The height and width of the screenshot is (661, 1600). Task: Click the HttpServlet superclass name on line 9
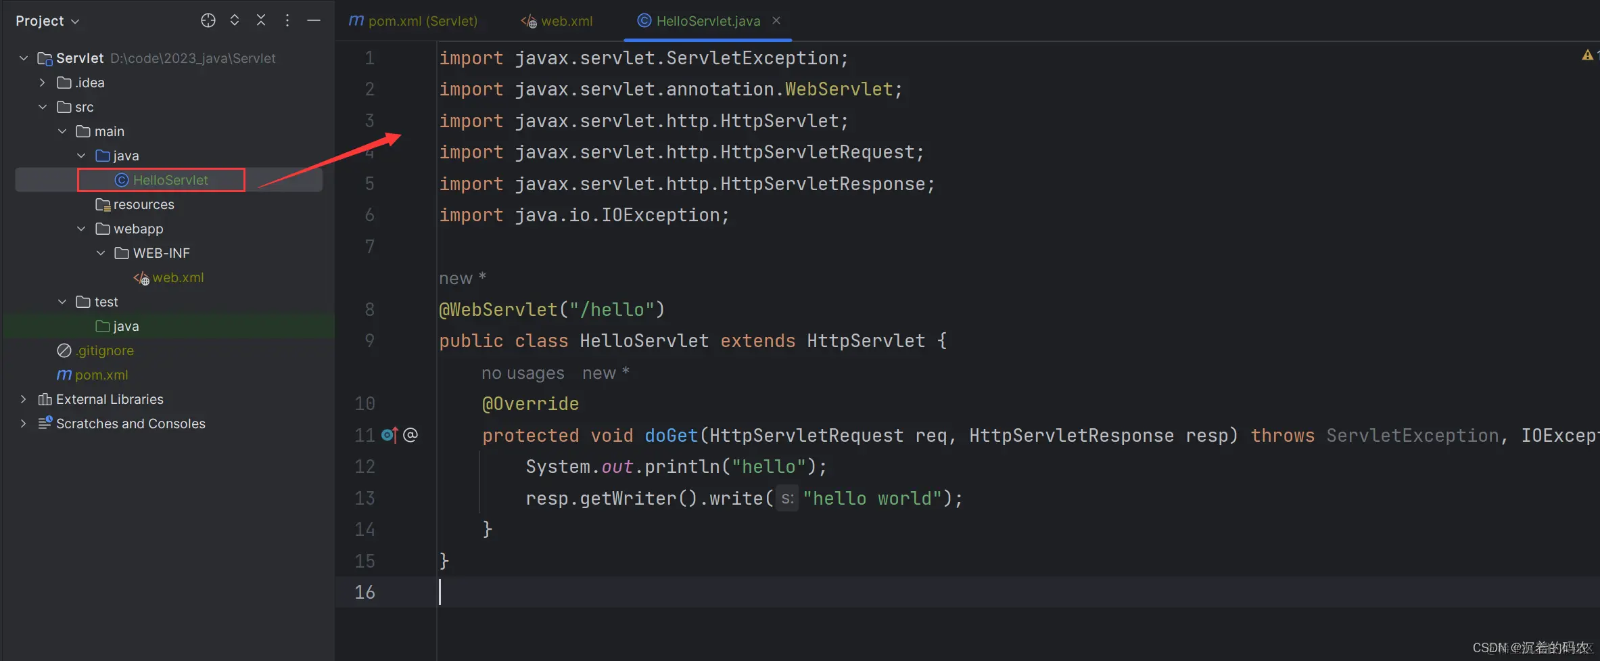pyautogui.click(x=866, y=341)
